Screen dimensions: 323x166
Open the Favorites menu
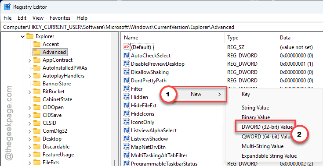click(x=60, y=18)
